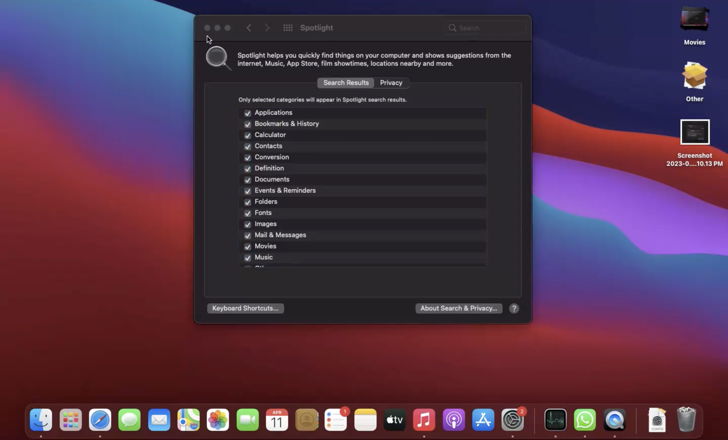The width and height of the screenshot is (728, 440).
Task: Toggle the Documents checkbox
Action: [x=247, y=180]
